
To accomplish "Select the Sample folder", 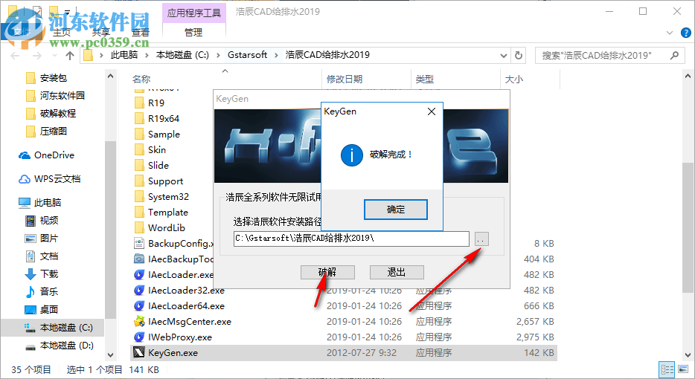I will pyautogui.click(x=164, y=135).
